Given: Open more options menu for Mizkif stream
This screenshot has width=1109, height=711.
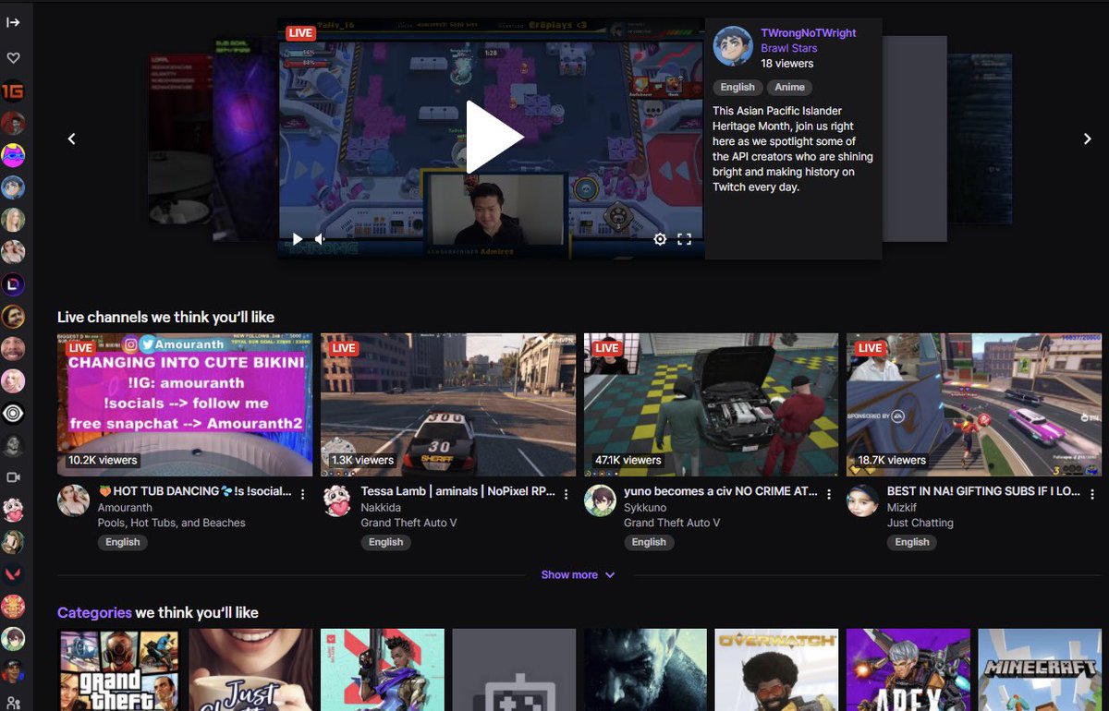Looking at the screenshot, I should [1091, 495].
